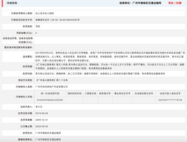Click the 行政处罚相对人类别 label
The image size is (187, 142).
[x=22, y=13]
